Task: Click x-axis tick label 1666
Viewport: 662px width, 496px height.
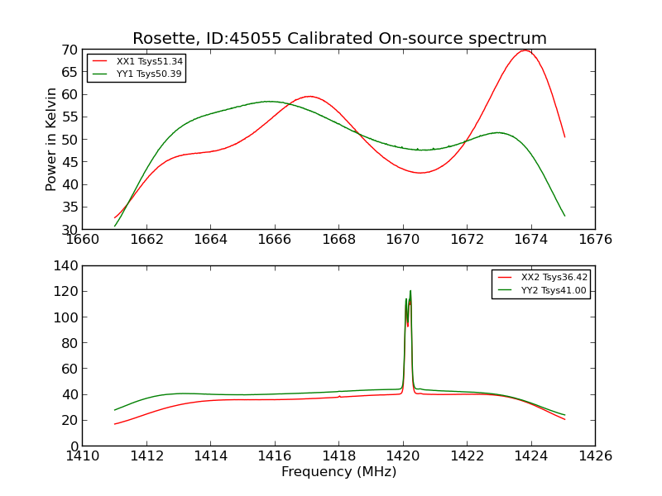Action: (x=275, y=240)
